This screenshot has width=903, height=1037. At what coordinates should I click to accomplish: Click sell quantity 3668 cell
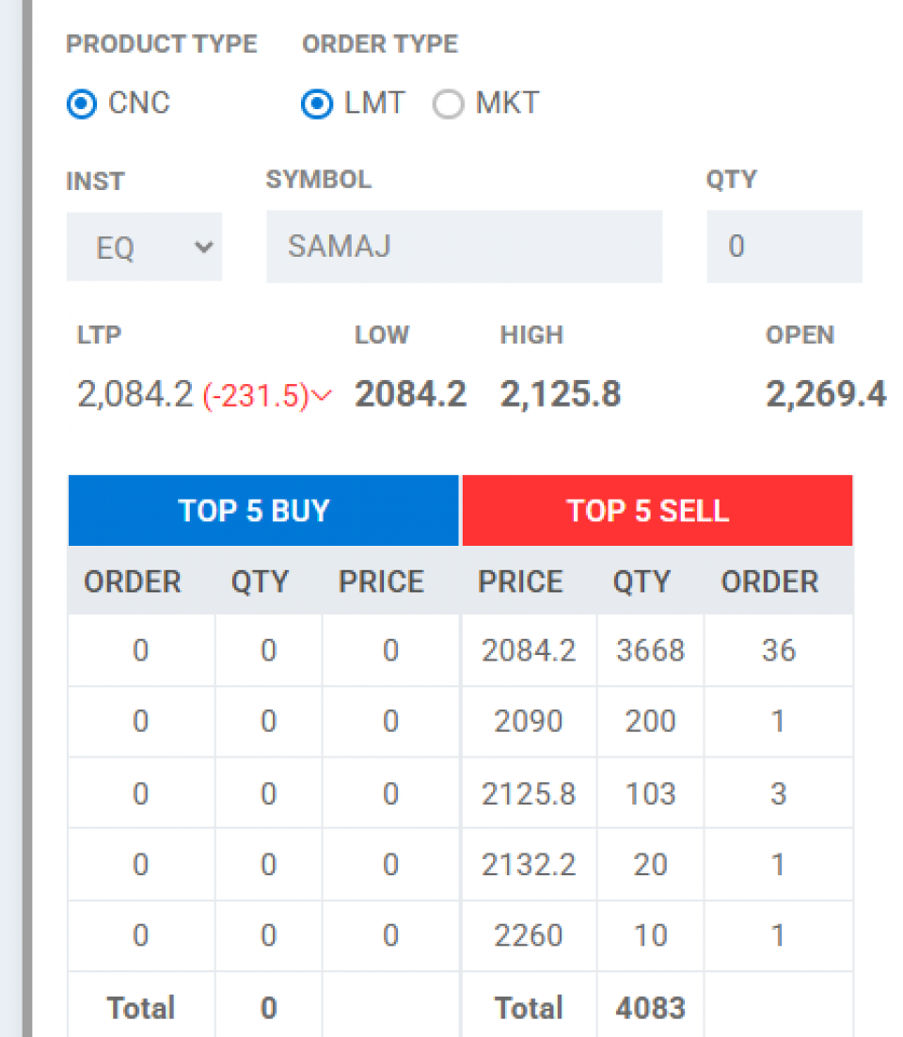[650, 650]
